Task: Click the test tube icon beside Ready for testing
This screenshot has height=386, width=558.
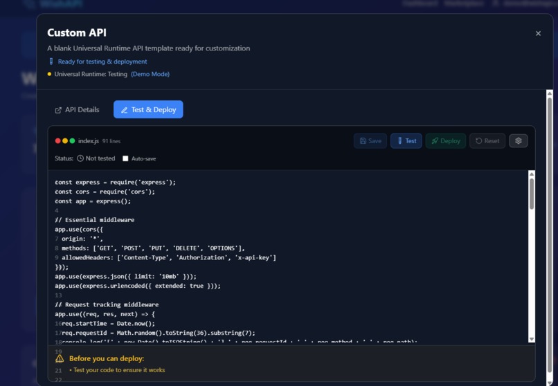Action: tap(51, 62)
